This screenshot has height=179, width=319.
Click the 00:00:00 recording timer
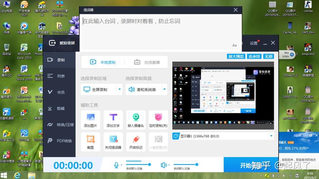pyautogui.click(x=73, y=165)
